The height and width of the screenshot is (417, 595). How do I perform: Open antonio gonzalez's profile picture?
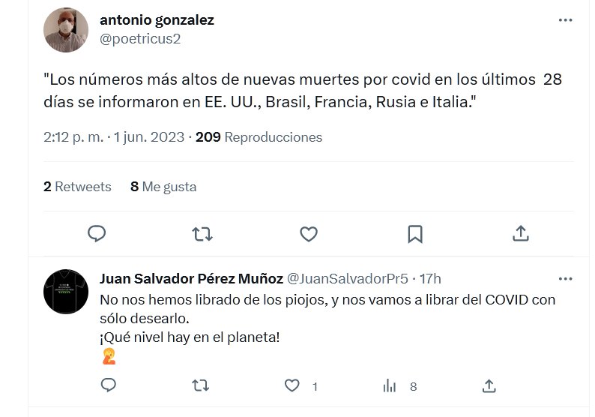click(x=66, y=30)
